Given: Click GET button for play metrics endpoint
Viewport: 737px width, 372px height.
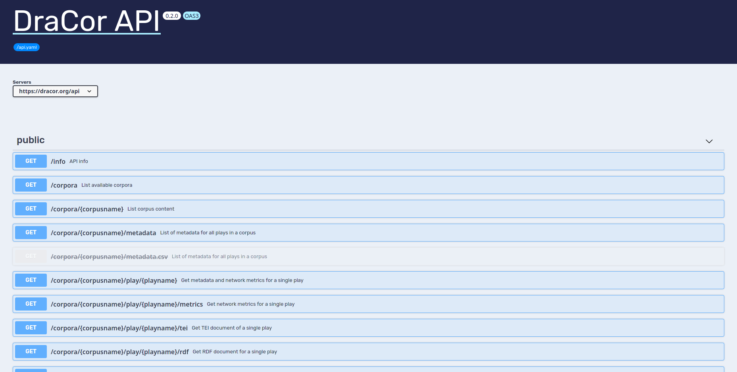Looking at the screenshot, I should 31,304.
